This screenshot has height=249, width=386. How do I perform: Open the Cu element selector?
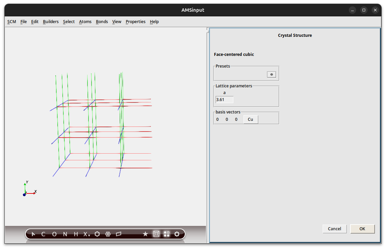click(251, 119)
